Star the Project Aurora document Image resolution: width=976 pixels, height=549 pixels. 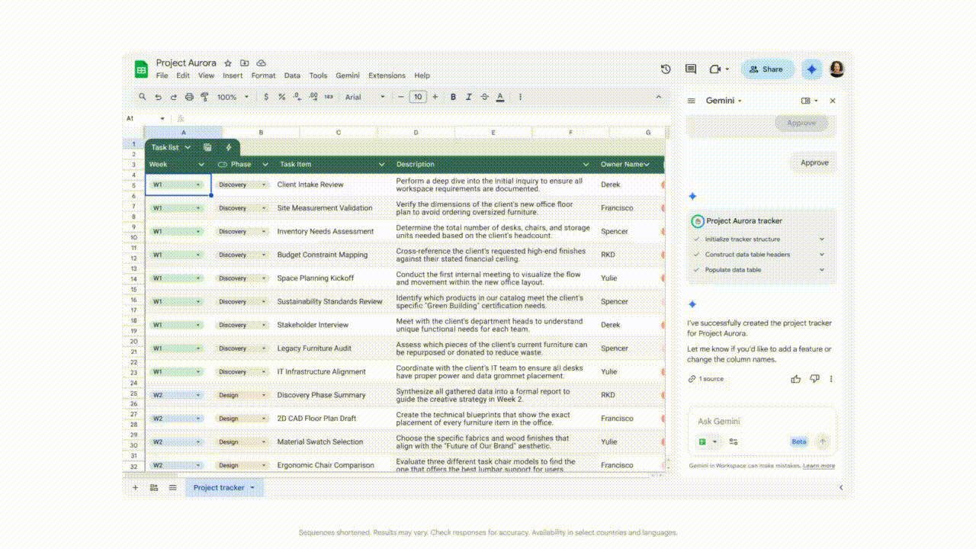tap(228, 63)
